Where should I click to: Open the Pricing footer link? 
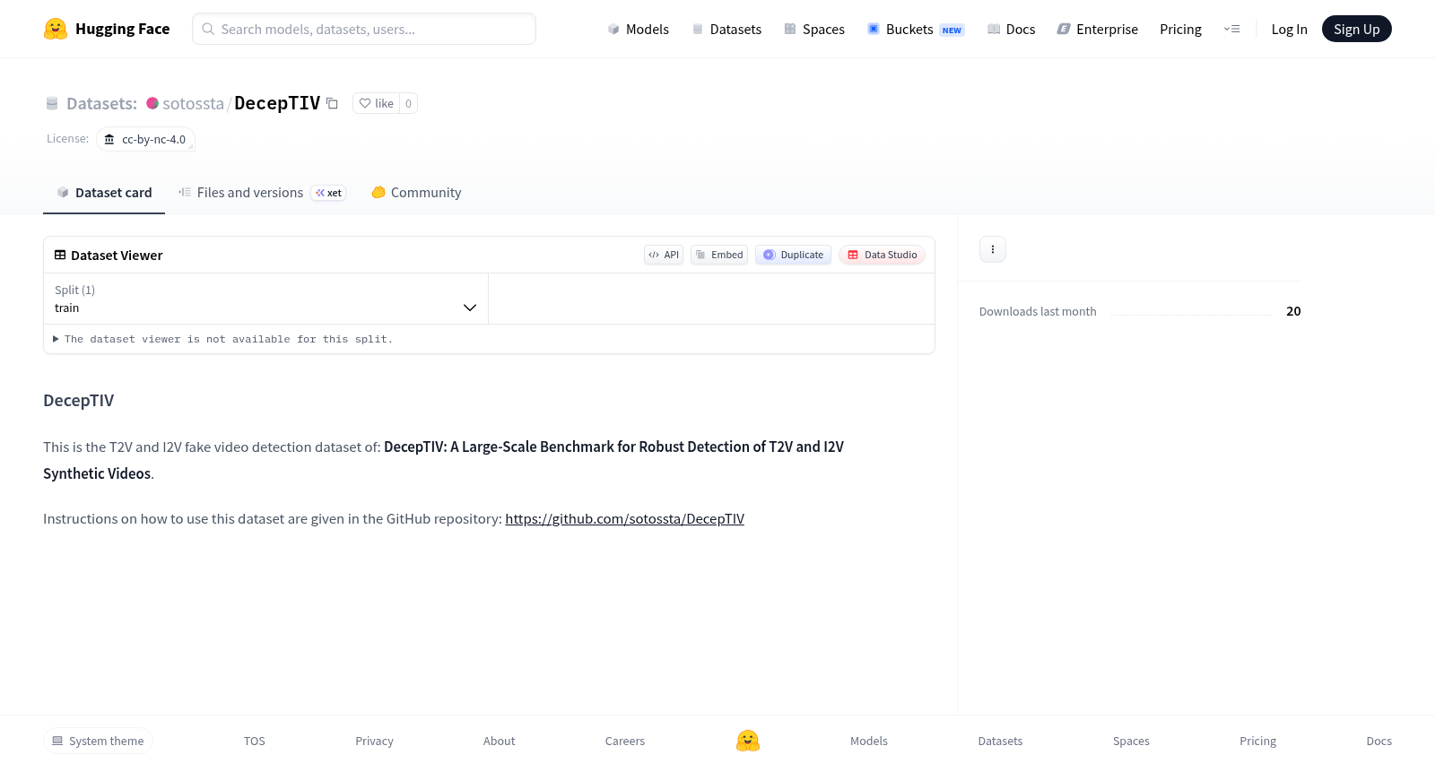click(1257, 741)
